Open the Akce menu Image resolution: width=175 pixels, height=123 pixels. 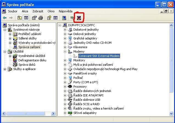(x=25, y=11)
